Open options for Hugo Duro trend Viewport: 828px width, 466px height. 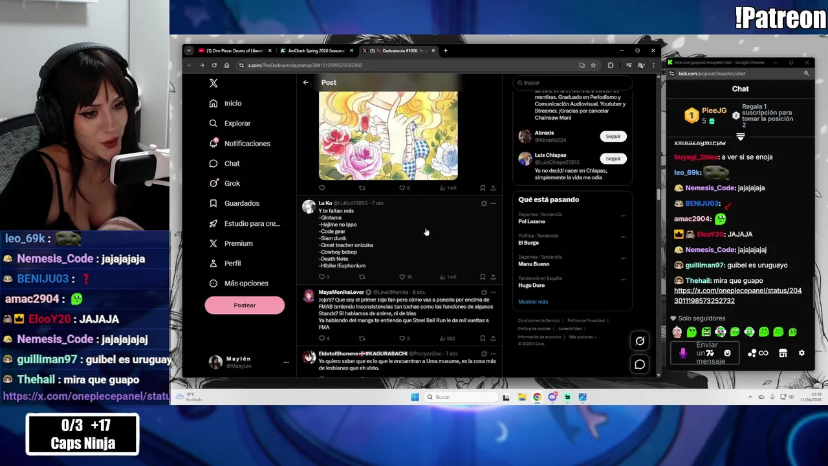(624, 280)
